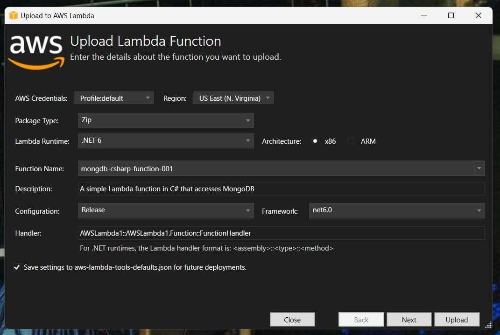Open the Package Type Zip dropdown
Screen dimensions: 500x335
(x=165, y=120)
